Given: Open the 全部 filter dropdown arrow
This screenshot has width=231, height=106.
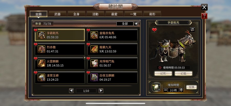Looking at the screenshot, I should coord(136,24).
